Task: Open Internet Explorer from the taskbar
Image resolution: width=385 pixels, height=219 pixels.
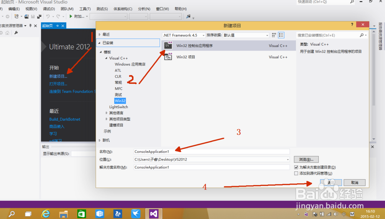Action: (x=46, y=214)
